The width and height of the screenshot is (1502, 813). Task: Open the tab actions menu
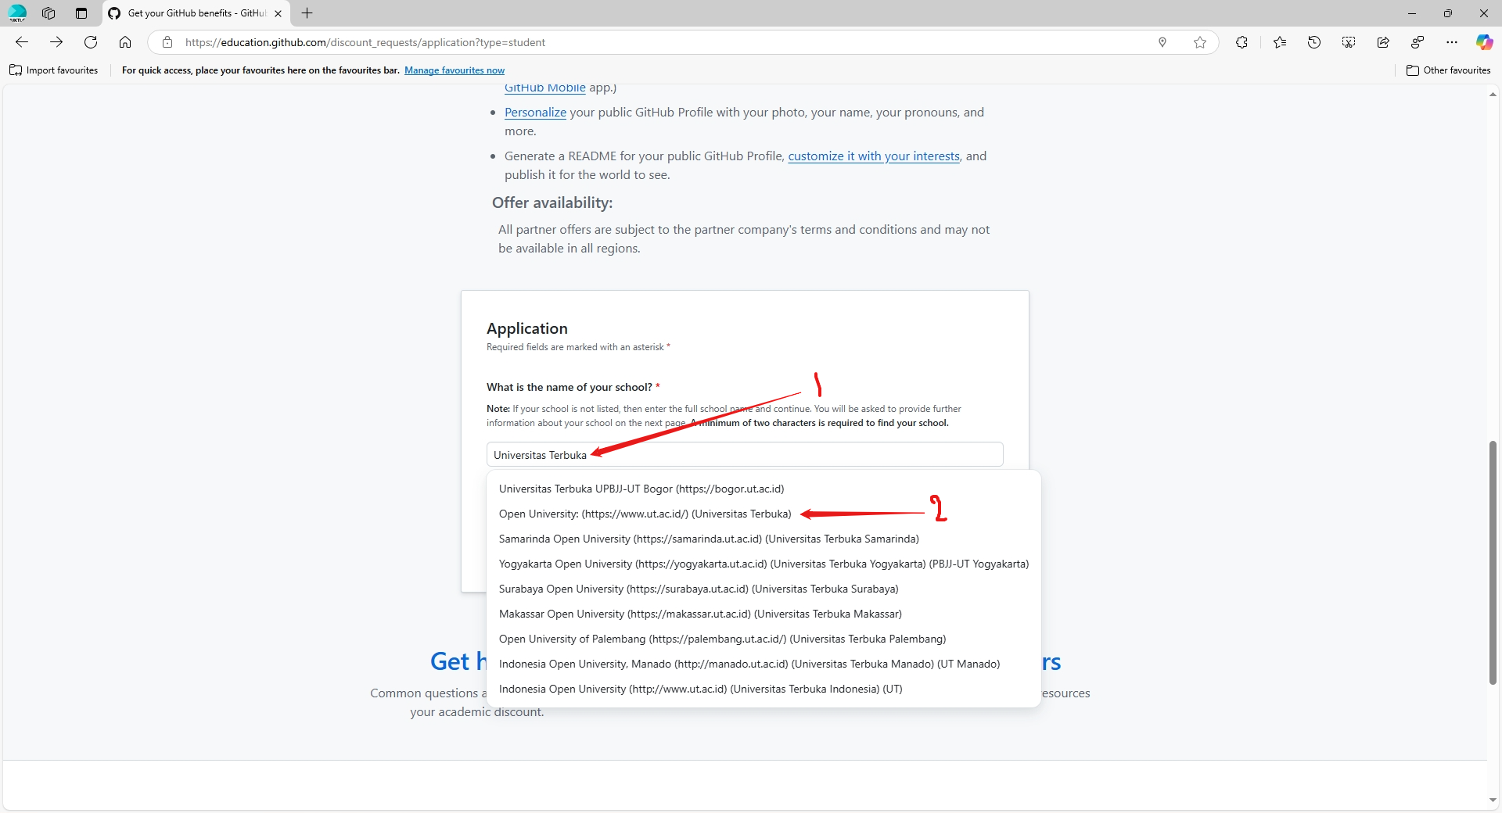point(81,13)
